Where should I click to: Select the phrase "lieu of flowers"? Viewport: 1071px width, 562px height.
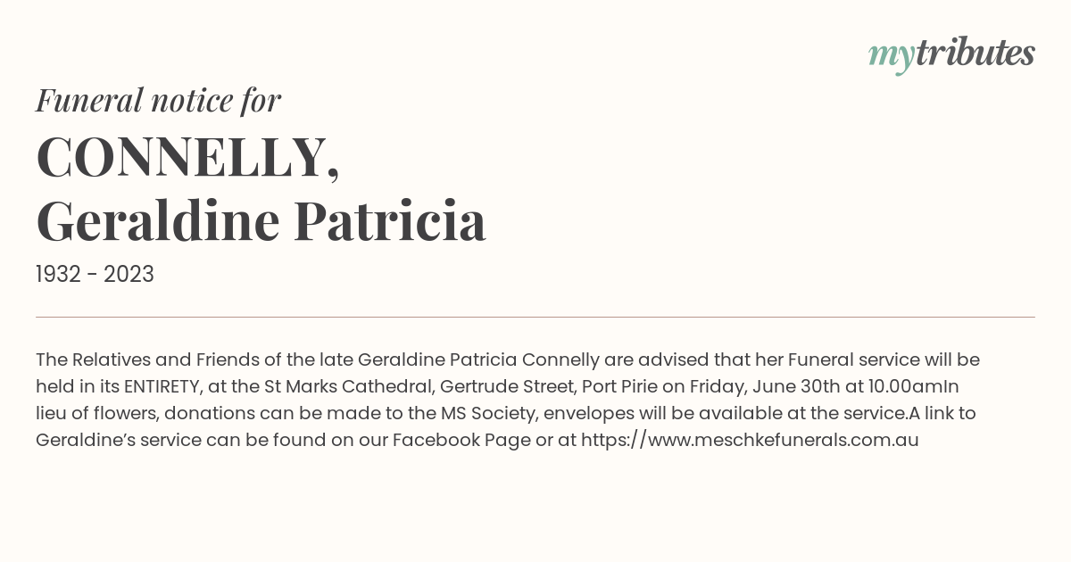pos(95,413)
